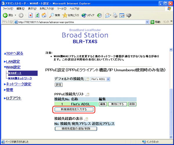The width and height of the screenshot is (174, 145).
Task: Click the 新規接続先を入力する button
Action: pyautogui.click(x=74, y=109)
